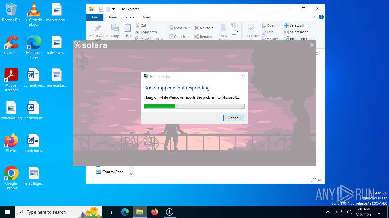Open Google Chrome desktop shortcut

pyautogui.click(x=11, y=178)
